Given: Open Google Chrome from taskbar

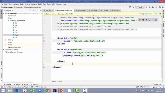Looking at the screenshot, I should click(47, 91).
